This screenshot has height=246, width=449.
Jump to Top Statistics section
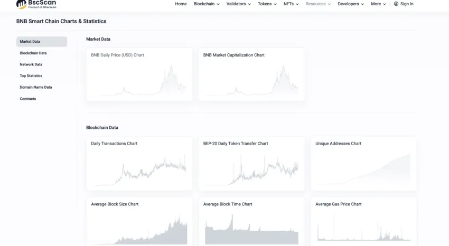[x=31, y=76]
